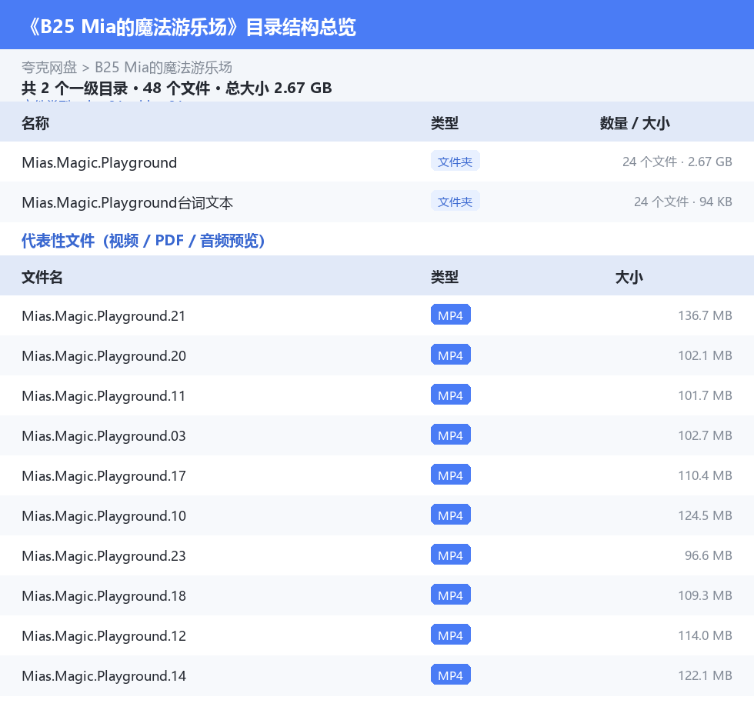Open the Mias.Magic.Playground台词文本 folder row

pyautogui.click(x=377, y=202)
